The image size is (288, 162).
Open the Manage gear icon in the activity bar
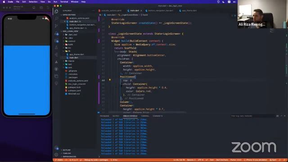pos(56,155)
